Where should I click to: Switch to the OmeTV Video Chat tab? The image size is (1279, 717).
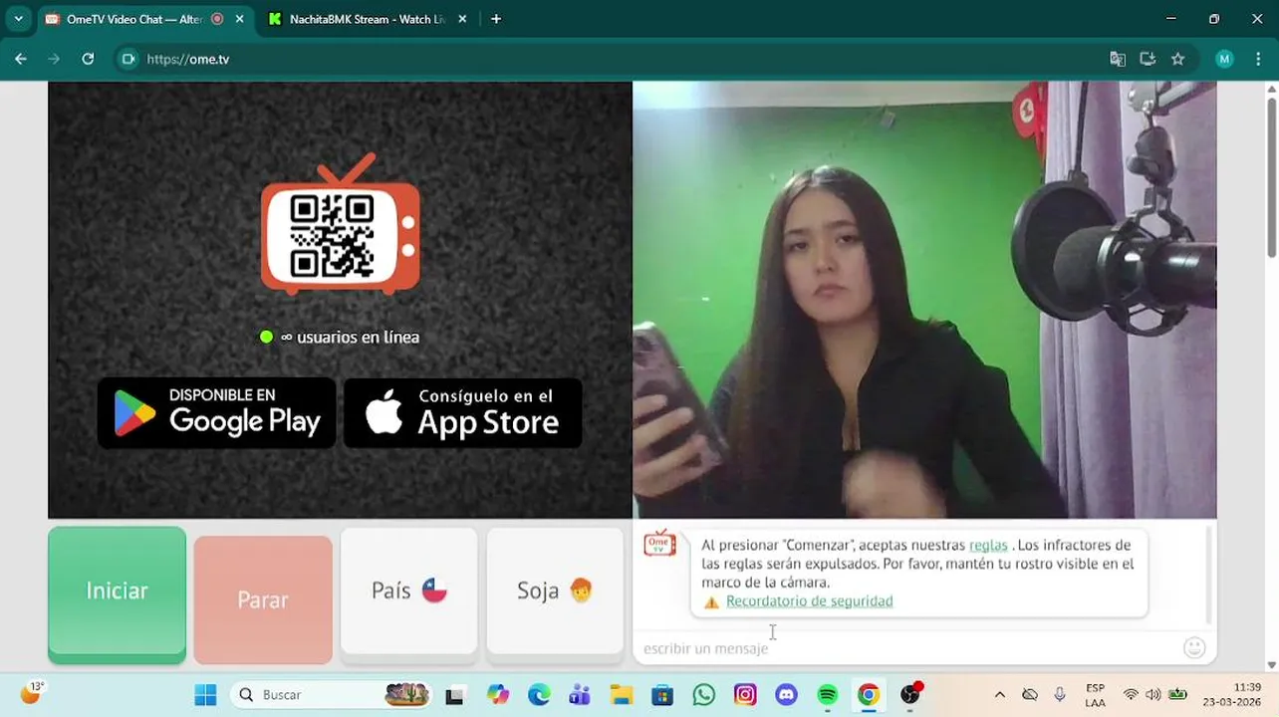coord(133,19)
